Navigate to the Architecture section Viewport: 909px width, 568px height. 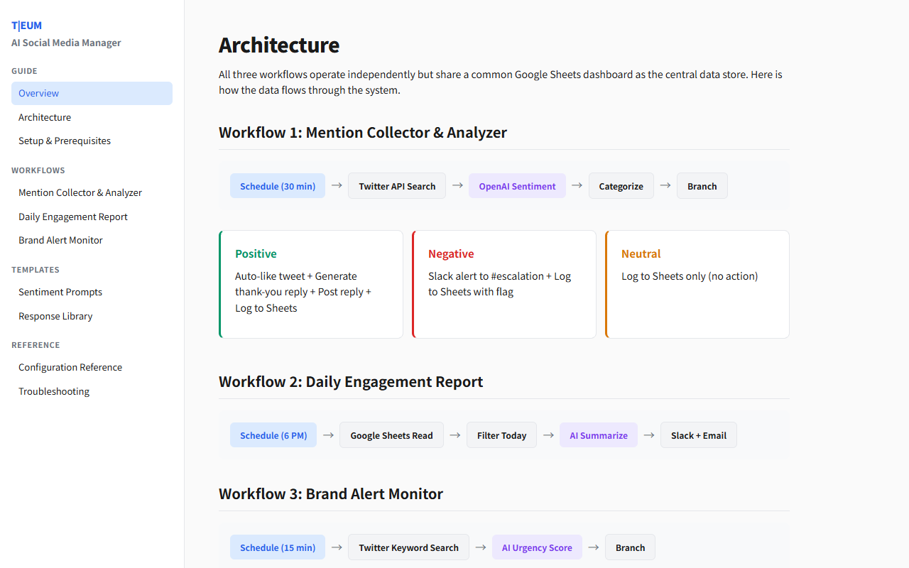(x=45, y=117)
